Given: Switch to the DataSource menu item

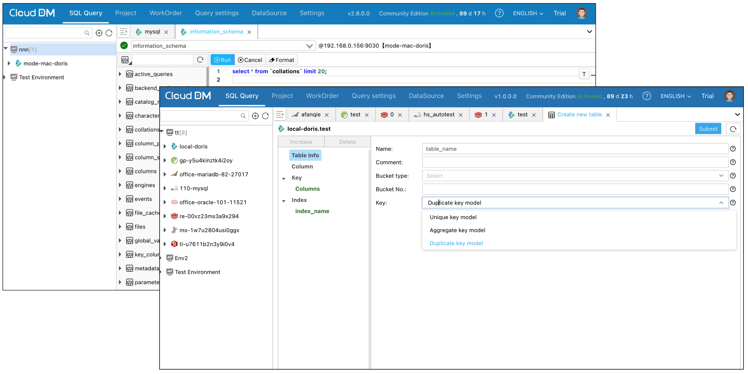Looking at the screenshot, I should point(426,96).
